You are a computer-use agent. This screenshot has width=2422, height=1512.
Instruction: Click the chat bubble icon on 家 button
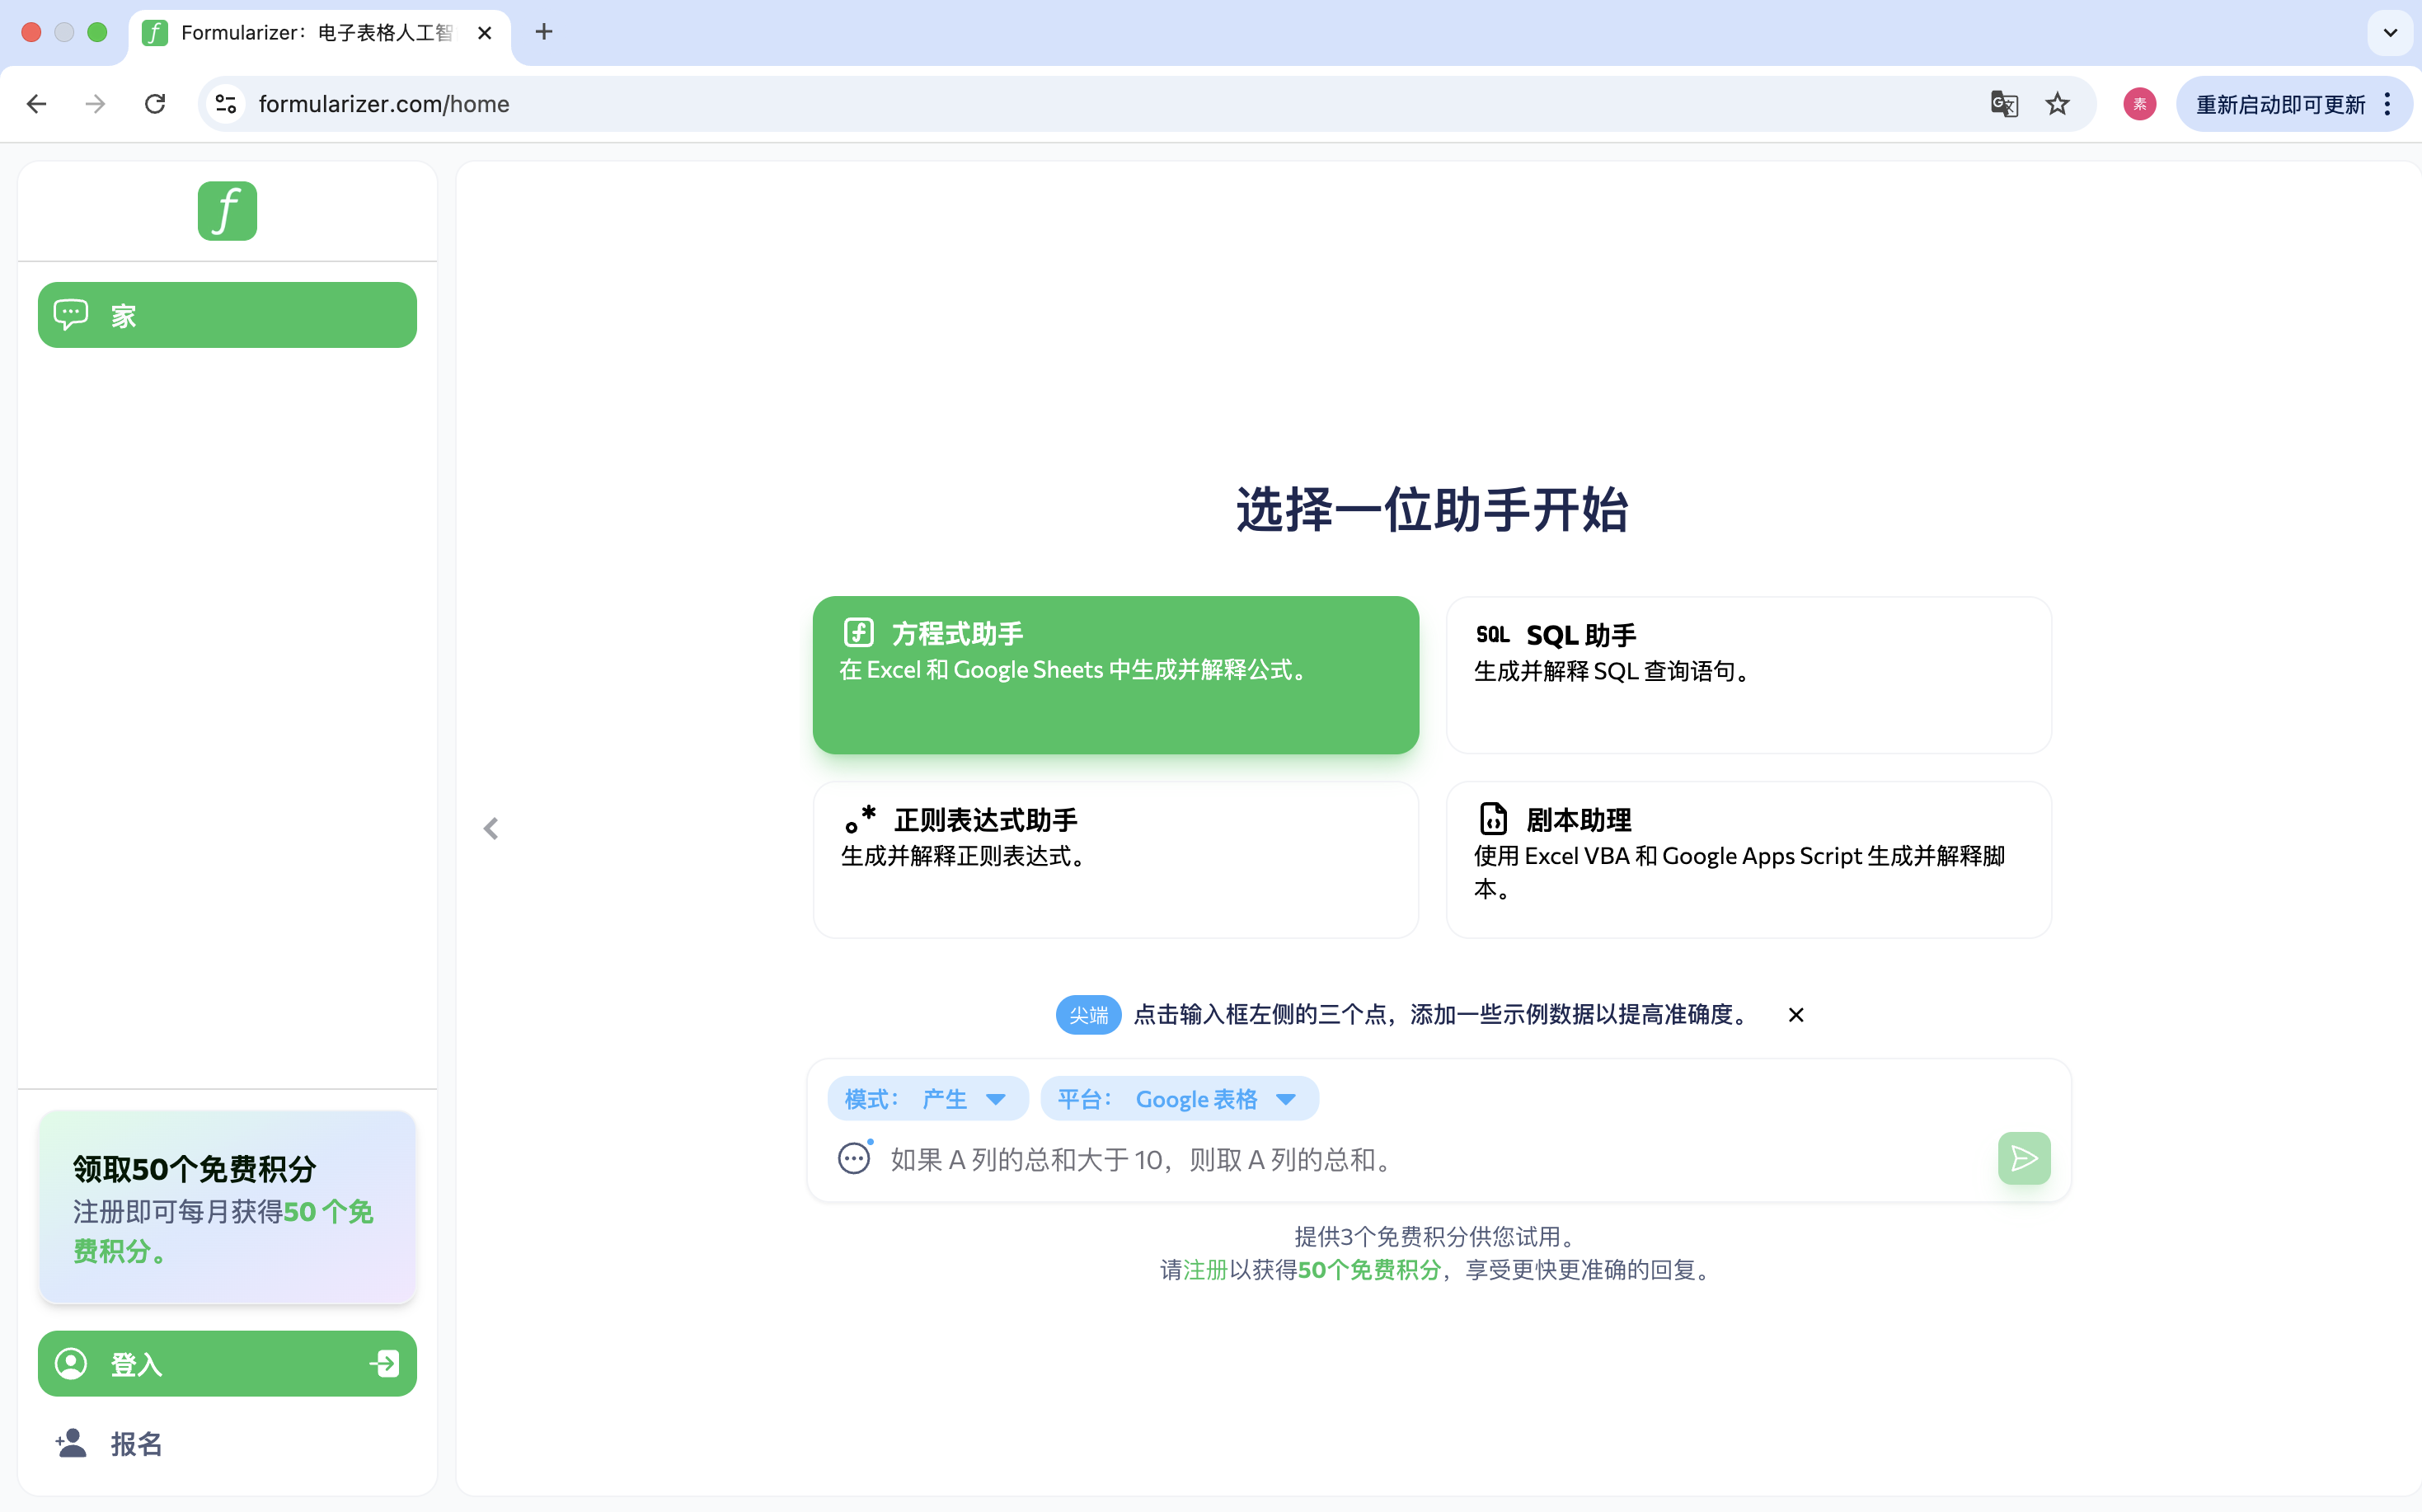point(71,314)
